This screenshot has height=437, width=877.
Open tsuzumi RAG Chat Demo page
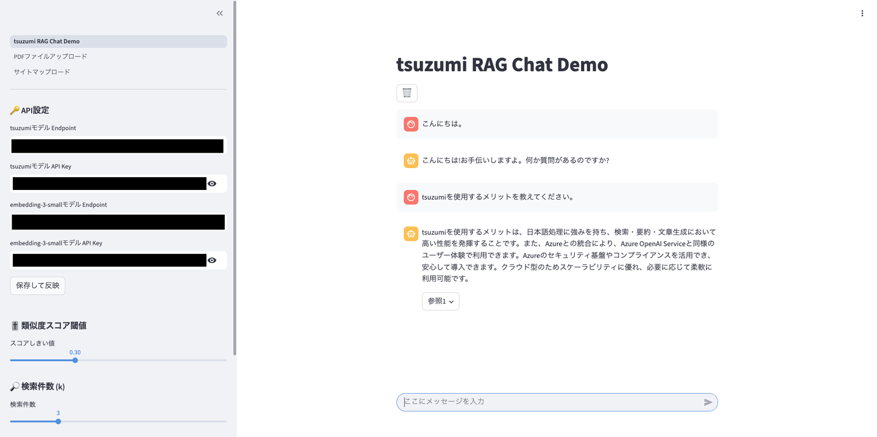pyautogui.click(x=118, y=41)
